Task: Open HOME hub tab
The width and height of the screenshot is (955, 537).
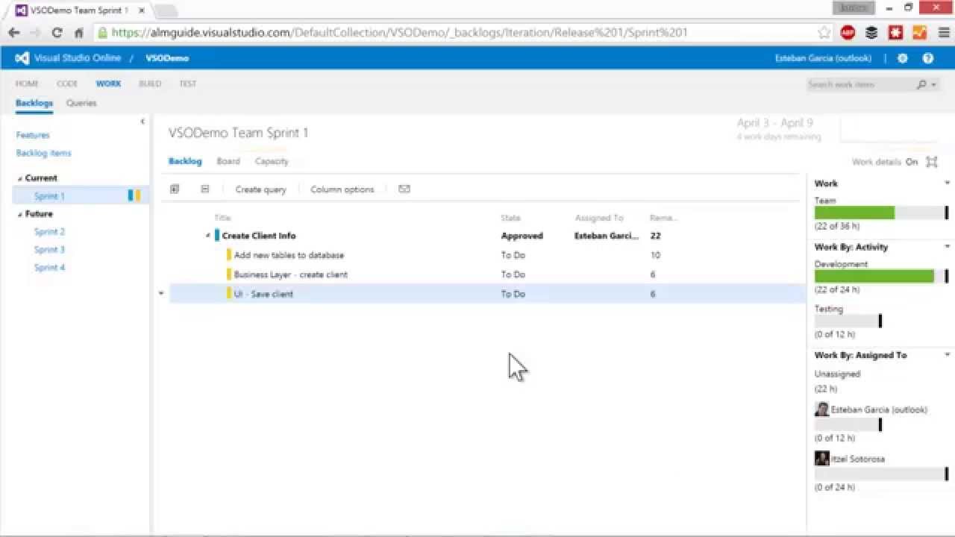Action: point(27,84)
